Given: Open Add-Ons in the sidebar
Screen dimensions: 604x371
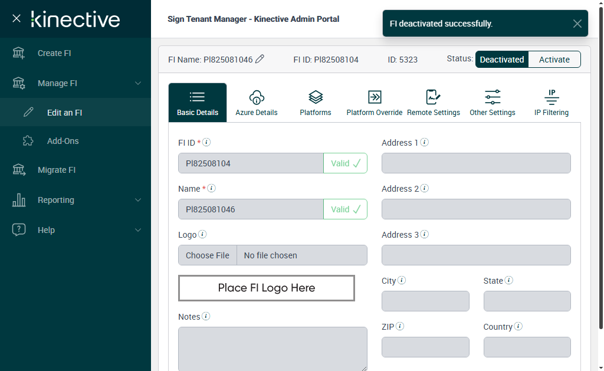Looking at the screenshot, I should click(x=75, y=140).
